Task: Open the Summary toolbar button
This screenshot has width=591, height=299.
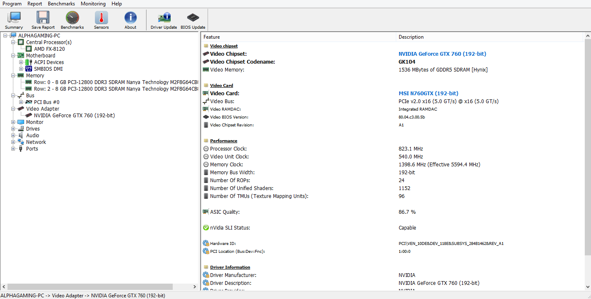Action: coord(14,20)
